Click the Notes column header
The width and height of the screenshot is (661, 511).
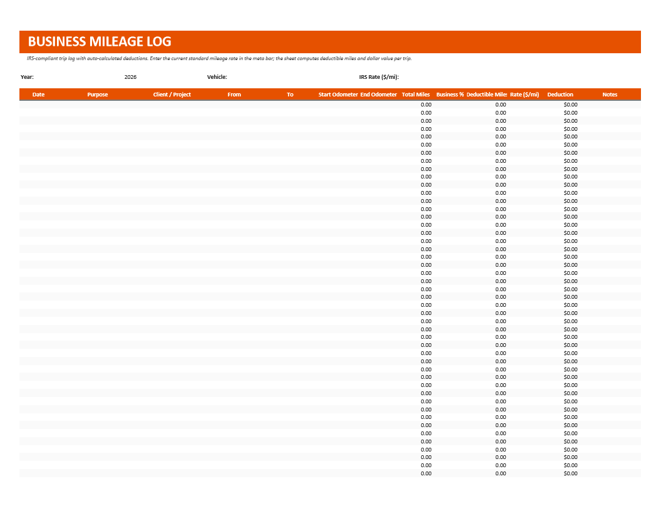(610, 95)
